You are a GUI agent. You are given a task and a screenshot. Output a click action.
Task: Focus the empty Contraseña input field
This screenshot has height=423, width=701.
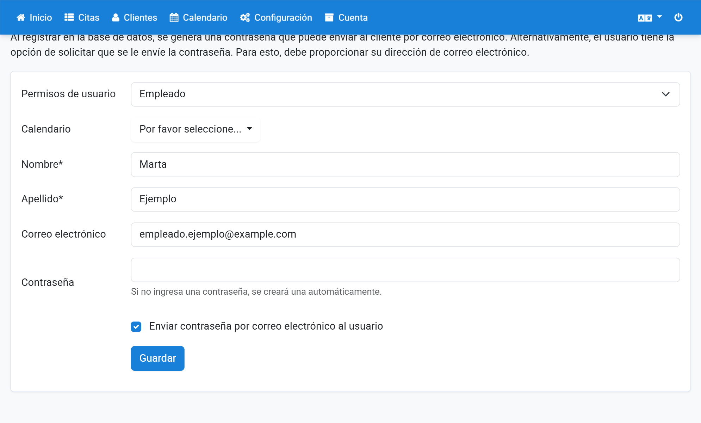point(405,270)
